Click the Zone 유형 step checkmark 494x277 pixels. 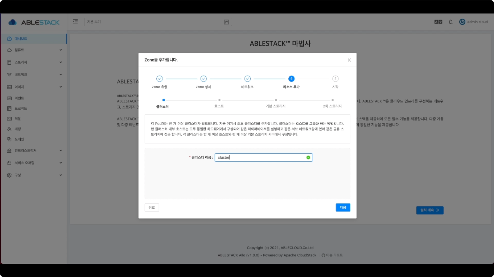(159, 78)
